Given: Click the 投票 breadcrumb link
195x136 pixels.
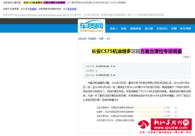Looking at the screenshot, I should point(101,39).
